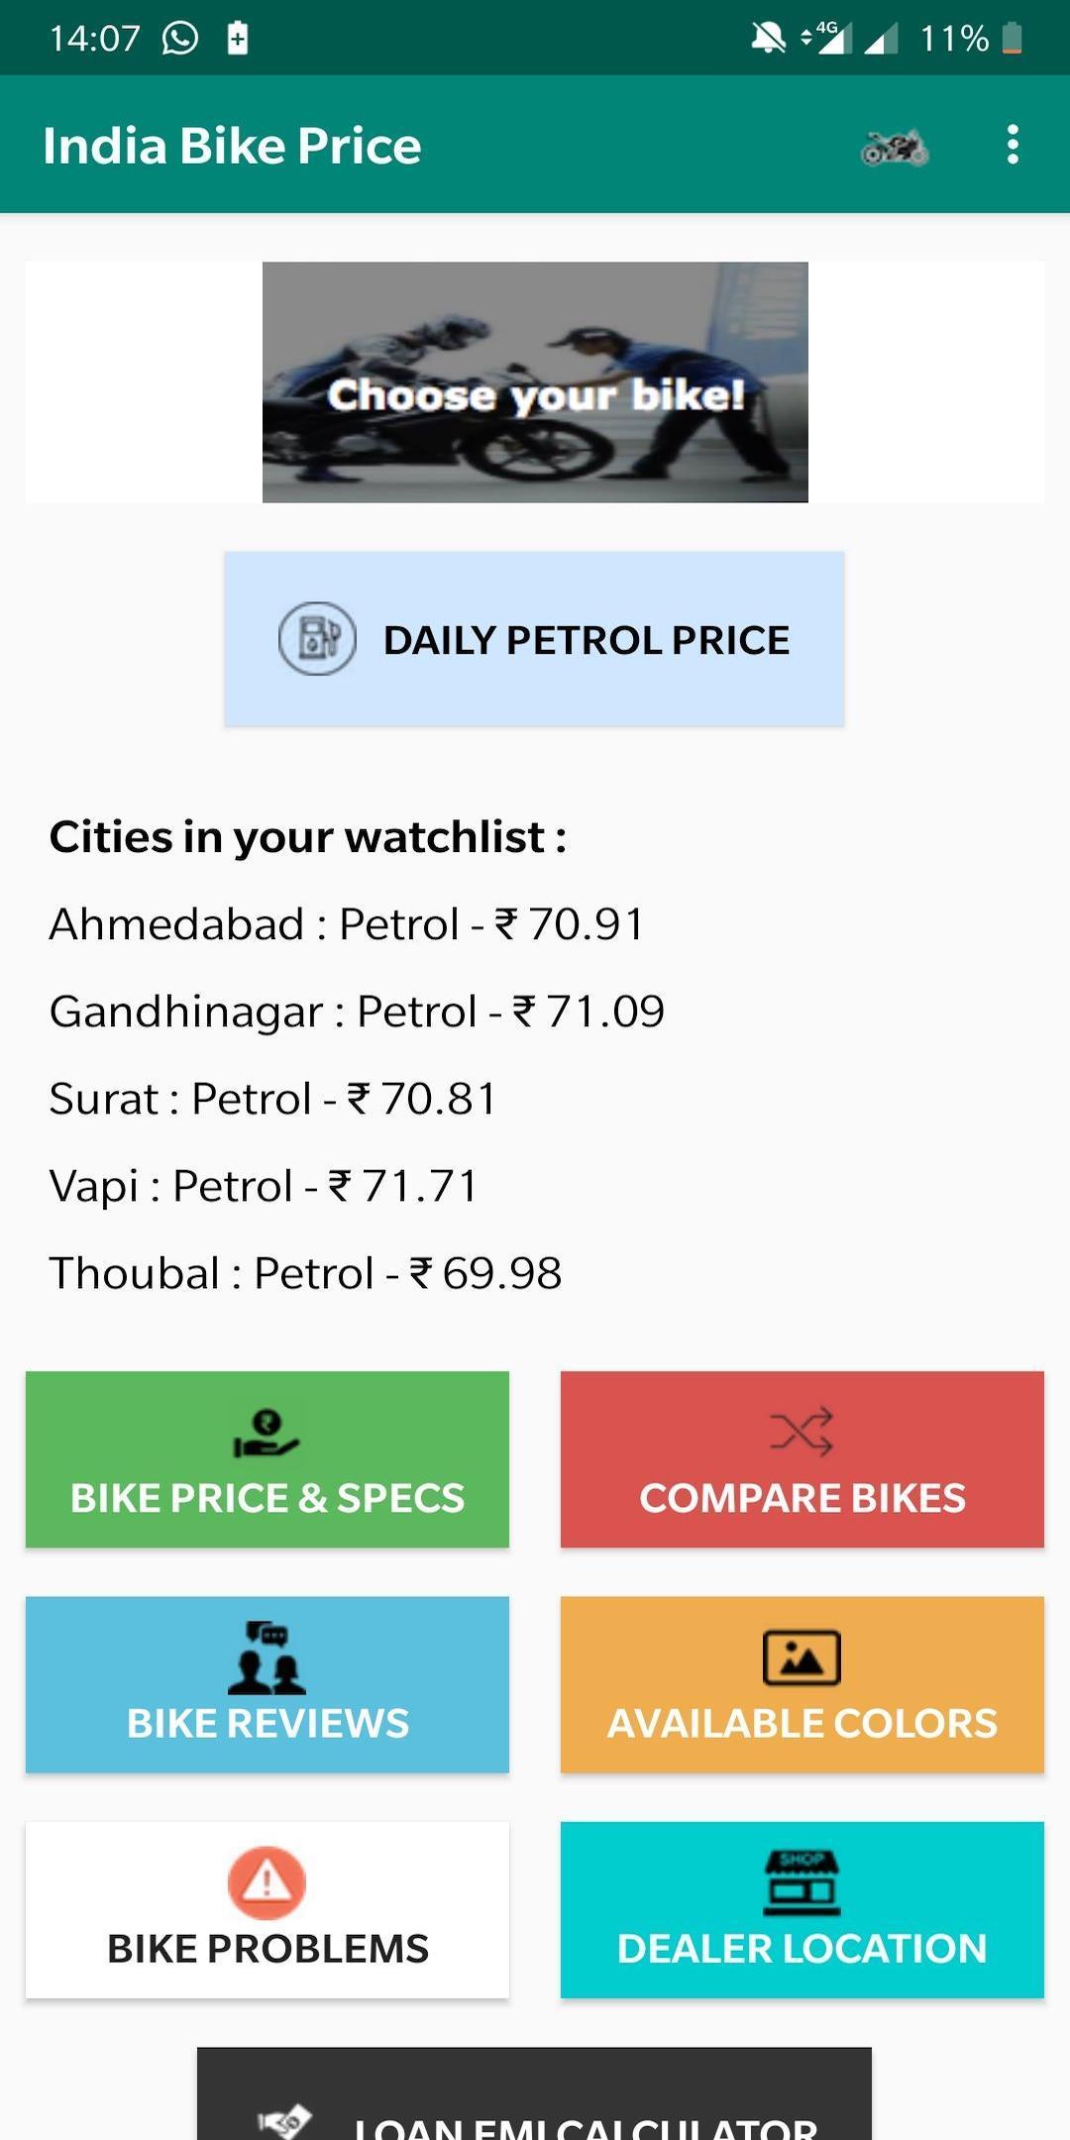This screenshot has width=1070, height=2140.
Task: Open the three-dot overflow menu
Action: click(x=1012, y=145)
